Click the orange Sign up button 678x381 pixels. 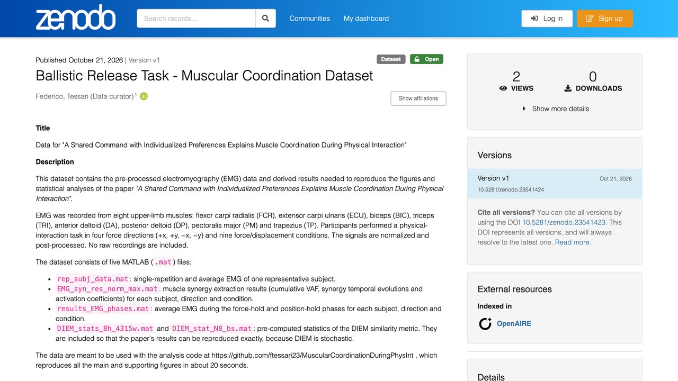pyautogui.click(x=605, y=19)
